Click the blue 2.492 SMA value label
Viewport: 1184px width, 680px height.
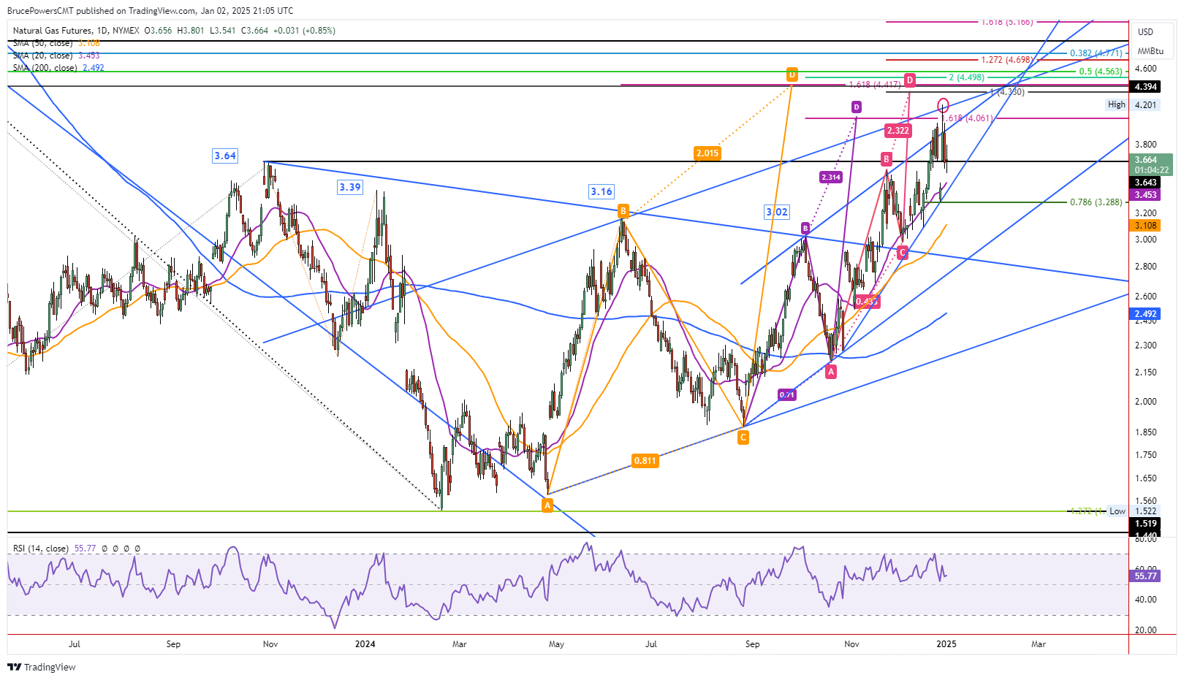point(1145,314)
